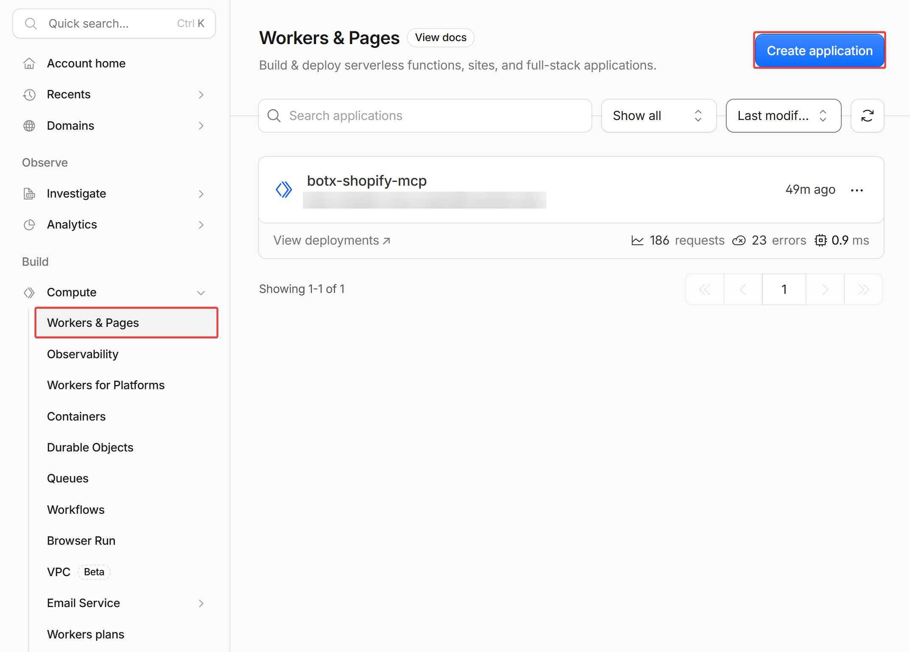This screenshot has width=910, height=652.
Task: Click the errors cloud icon
Action: [x=739, y=240]
